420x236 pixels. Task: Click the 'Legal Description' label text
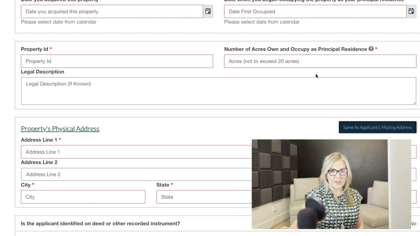pos(43,72)
